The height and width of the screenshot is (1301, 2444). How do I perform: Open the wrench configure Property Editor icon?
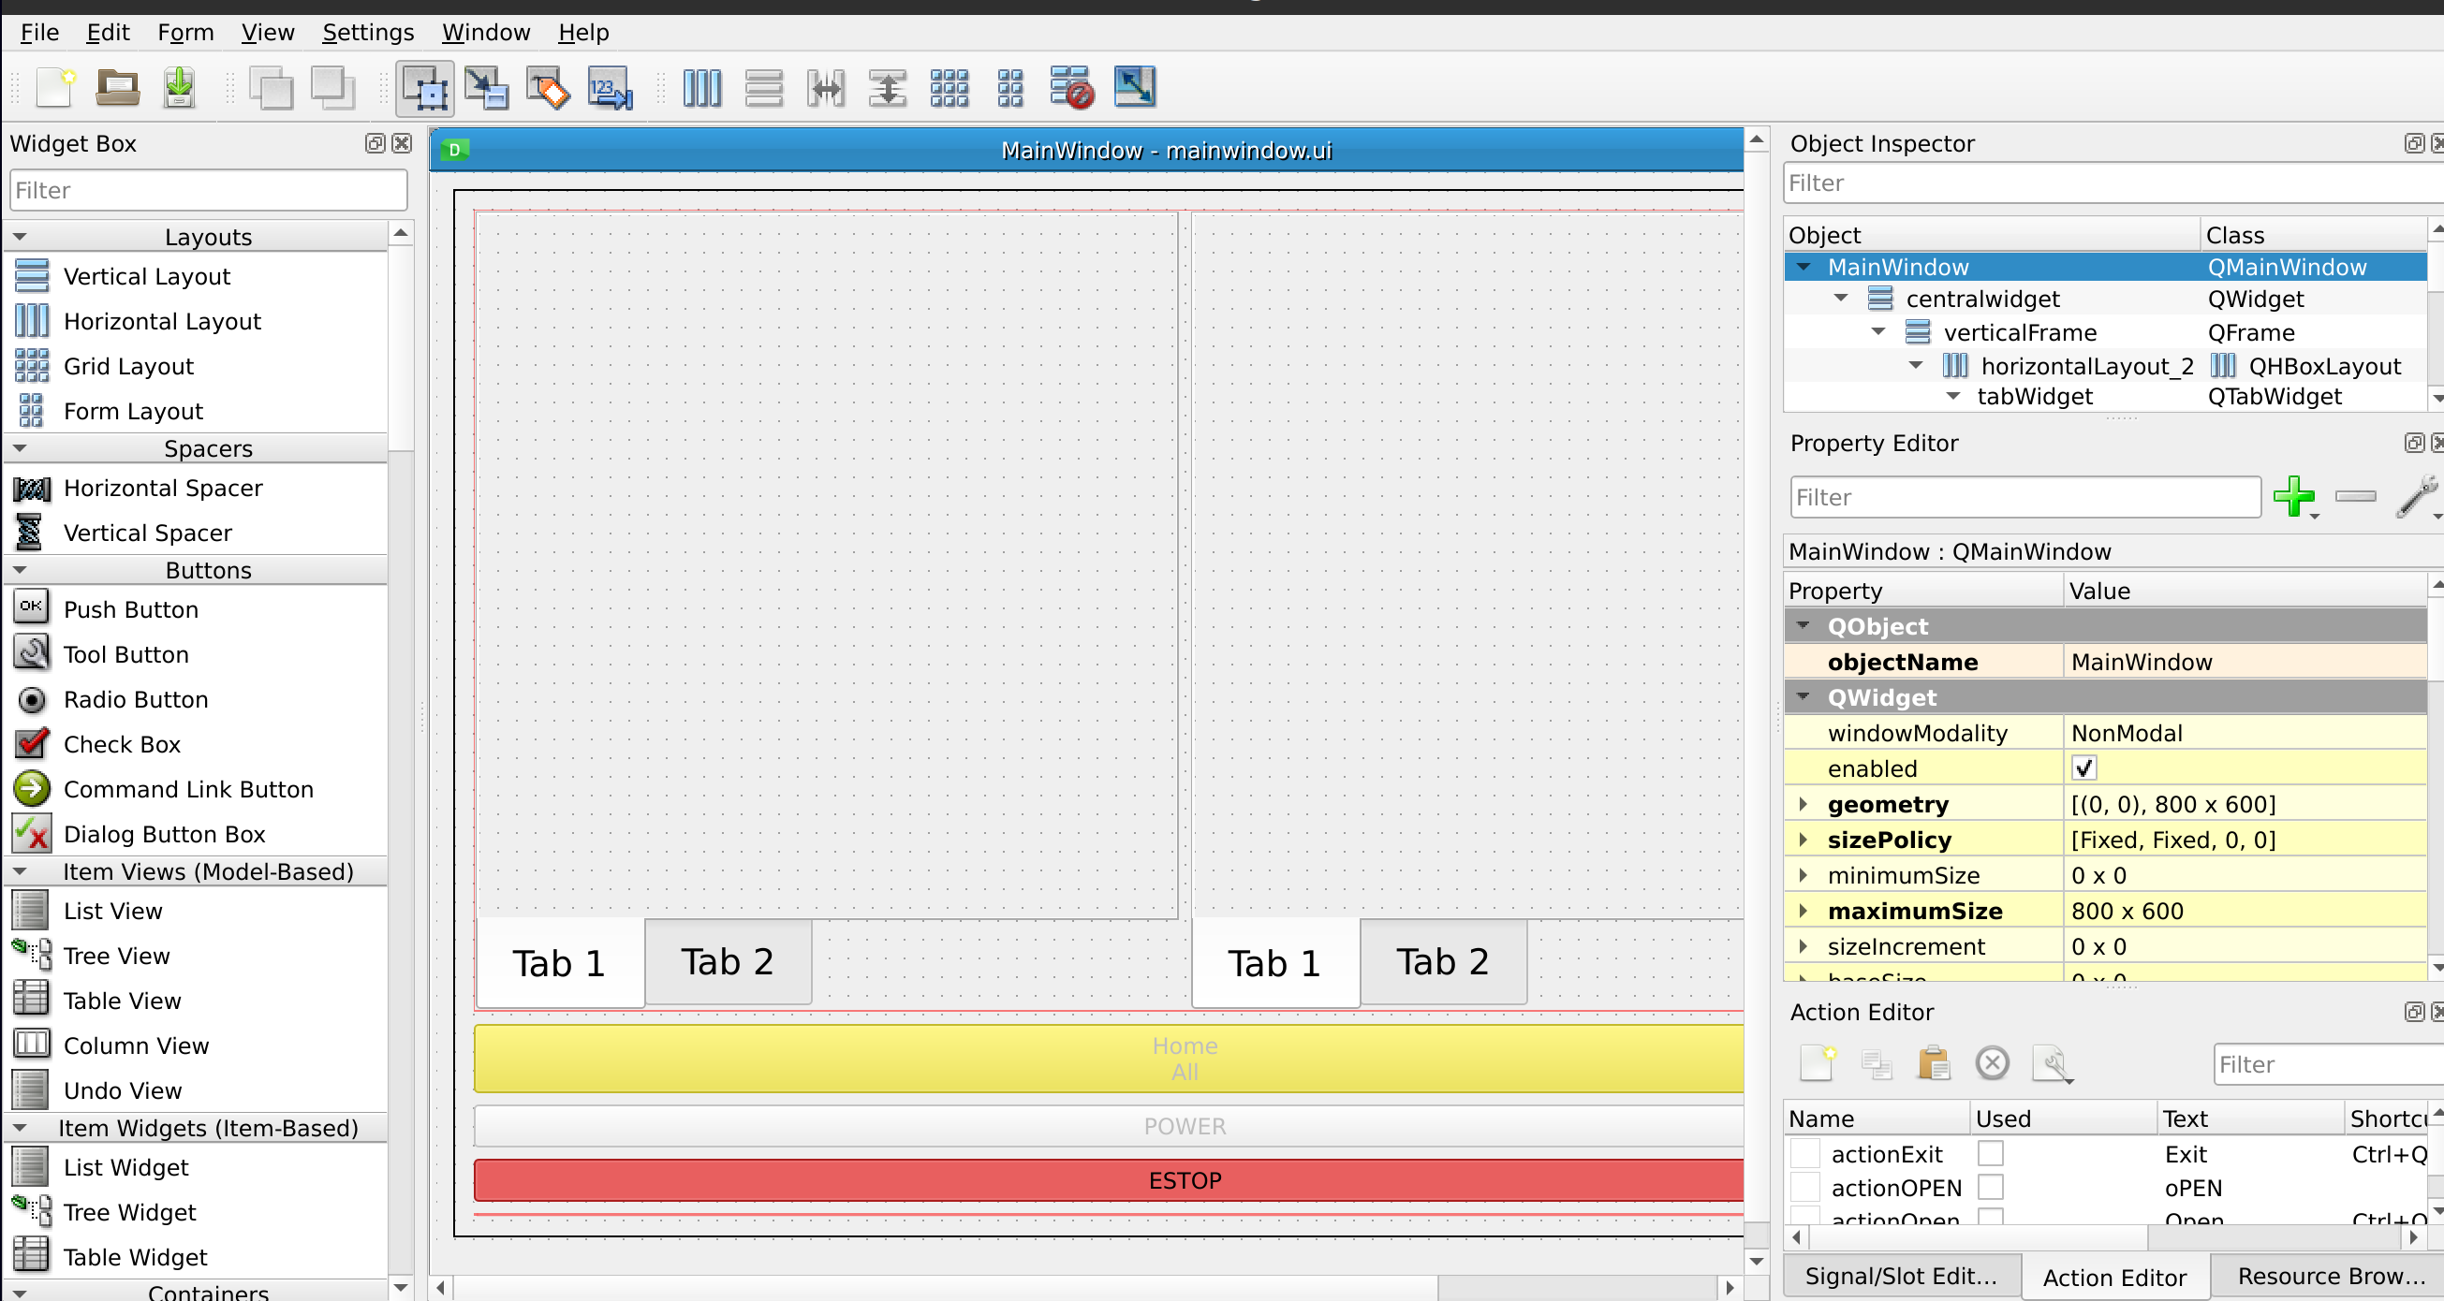click(x=2417, y=496)
